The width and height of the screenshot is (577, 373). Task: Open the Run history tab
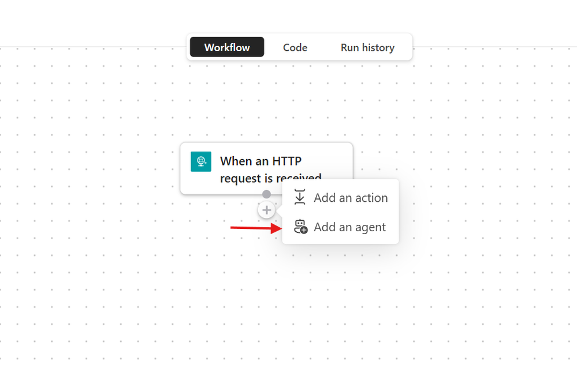point(367,47)
